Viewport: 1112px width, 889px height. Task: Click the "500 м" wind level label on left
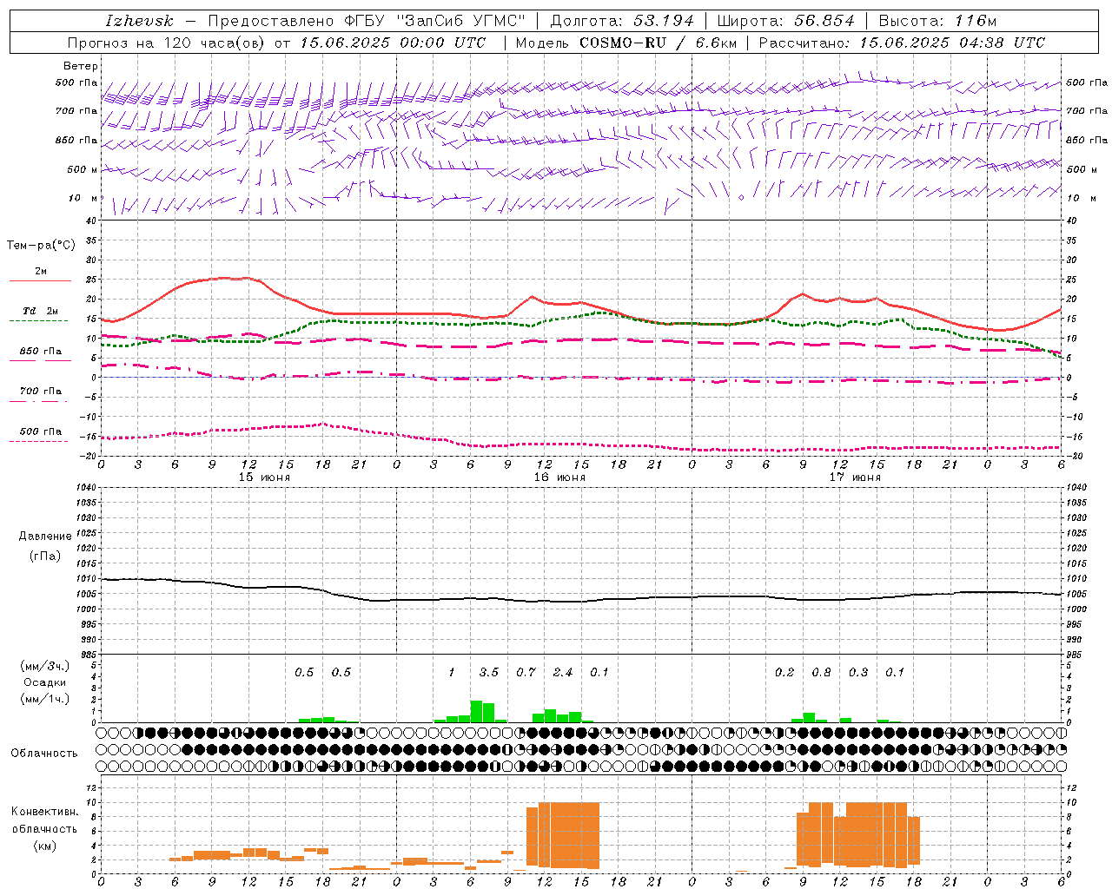[x=83, y=170]
